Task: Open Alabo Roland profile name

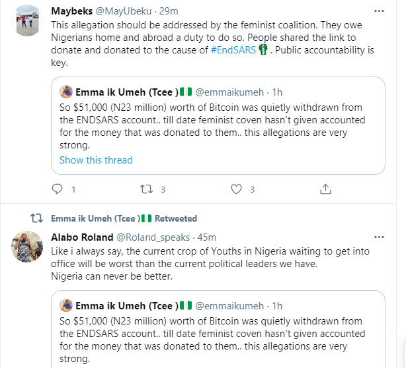Action: click(x=82, y=237)
